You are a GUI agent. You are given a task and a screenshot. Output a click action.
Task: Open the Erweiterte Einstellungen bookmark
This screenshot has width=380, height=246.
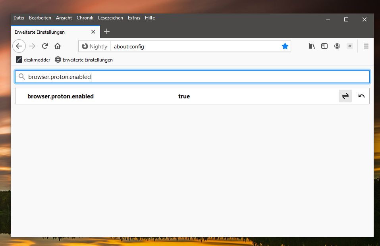pyautogui.click(x=84, y=60)
